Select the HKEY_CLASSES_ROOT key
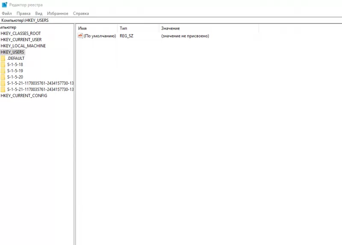 pyautogui.click(x=21, y=33)
